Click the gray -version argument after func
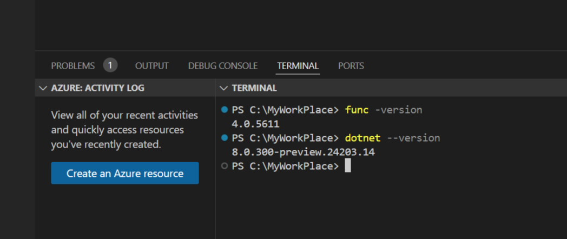Screen dimensions: 567x239 (x=398, y=110)
